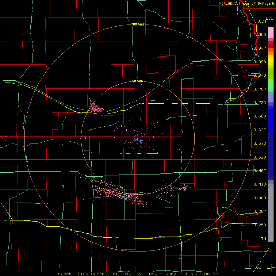Click the 0.573 scale value
Viewport: 276px width, 276px height.
(260, 144)
